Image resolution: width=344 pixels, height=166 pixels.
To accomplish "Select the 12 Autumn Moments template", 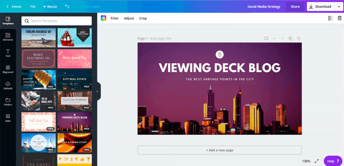I will click(x=75, y=101).
